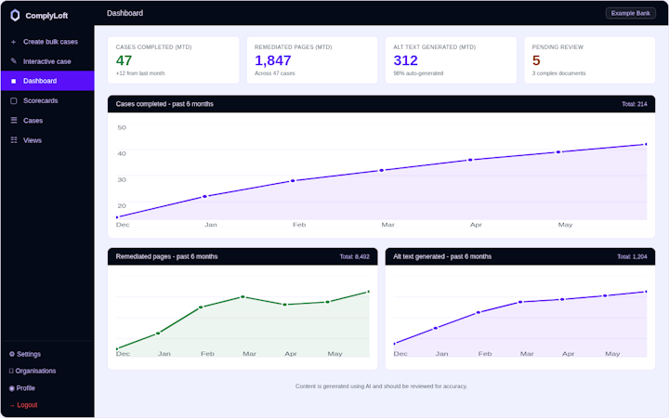Open the Cases Completed (MTD) card

coord(173,60)
